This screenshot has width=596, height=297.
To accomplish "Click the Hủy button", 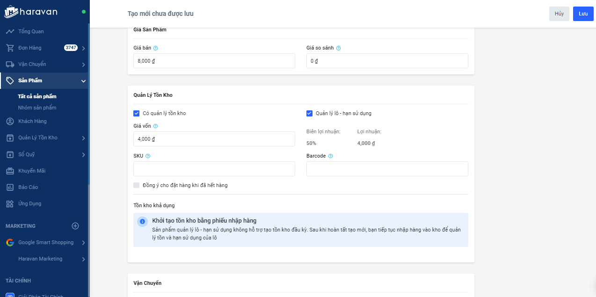I will 559,14.
